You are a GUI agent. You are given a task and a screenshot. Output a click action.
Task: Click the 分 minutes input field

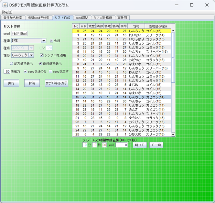[85, 145]
